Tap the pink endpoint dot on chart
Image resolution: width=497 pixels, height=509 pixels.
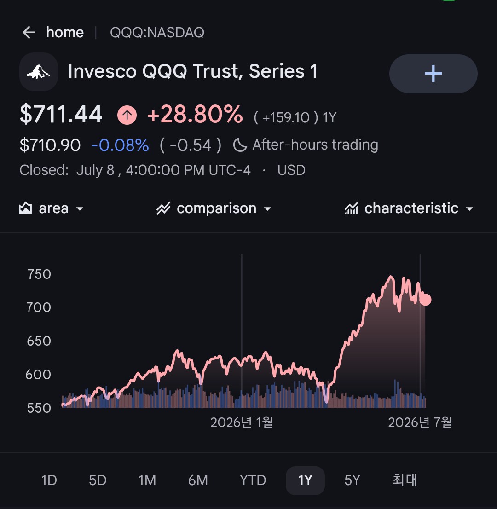pos(425,299)
